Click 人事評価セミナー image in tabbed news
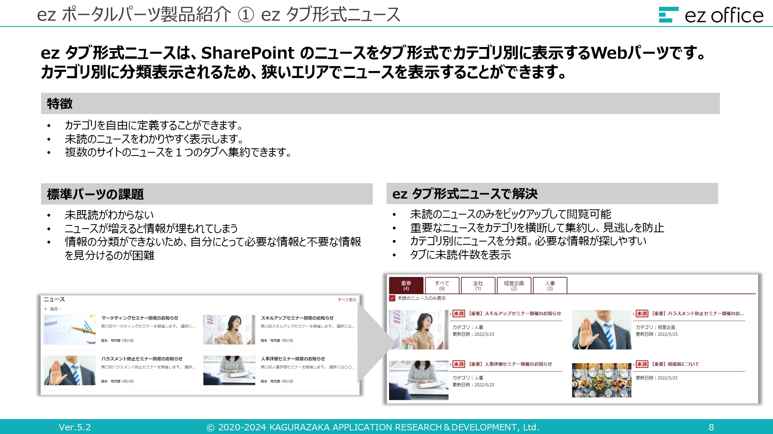773x434 pixels. point(419,380)
